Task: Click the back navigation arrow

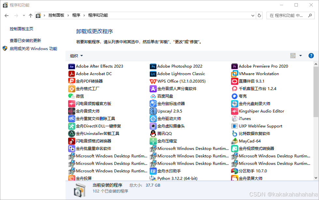Action: point(7,15)
